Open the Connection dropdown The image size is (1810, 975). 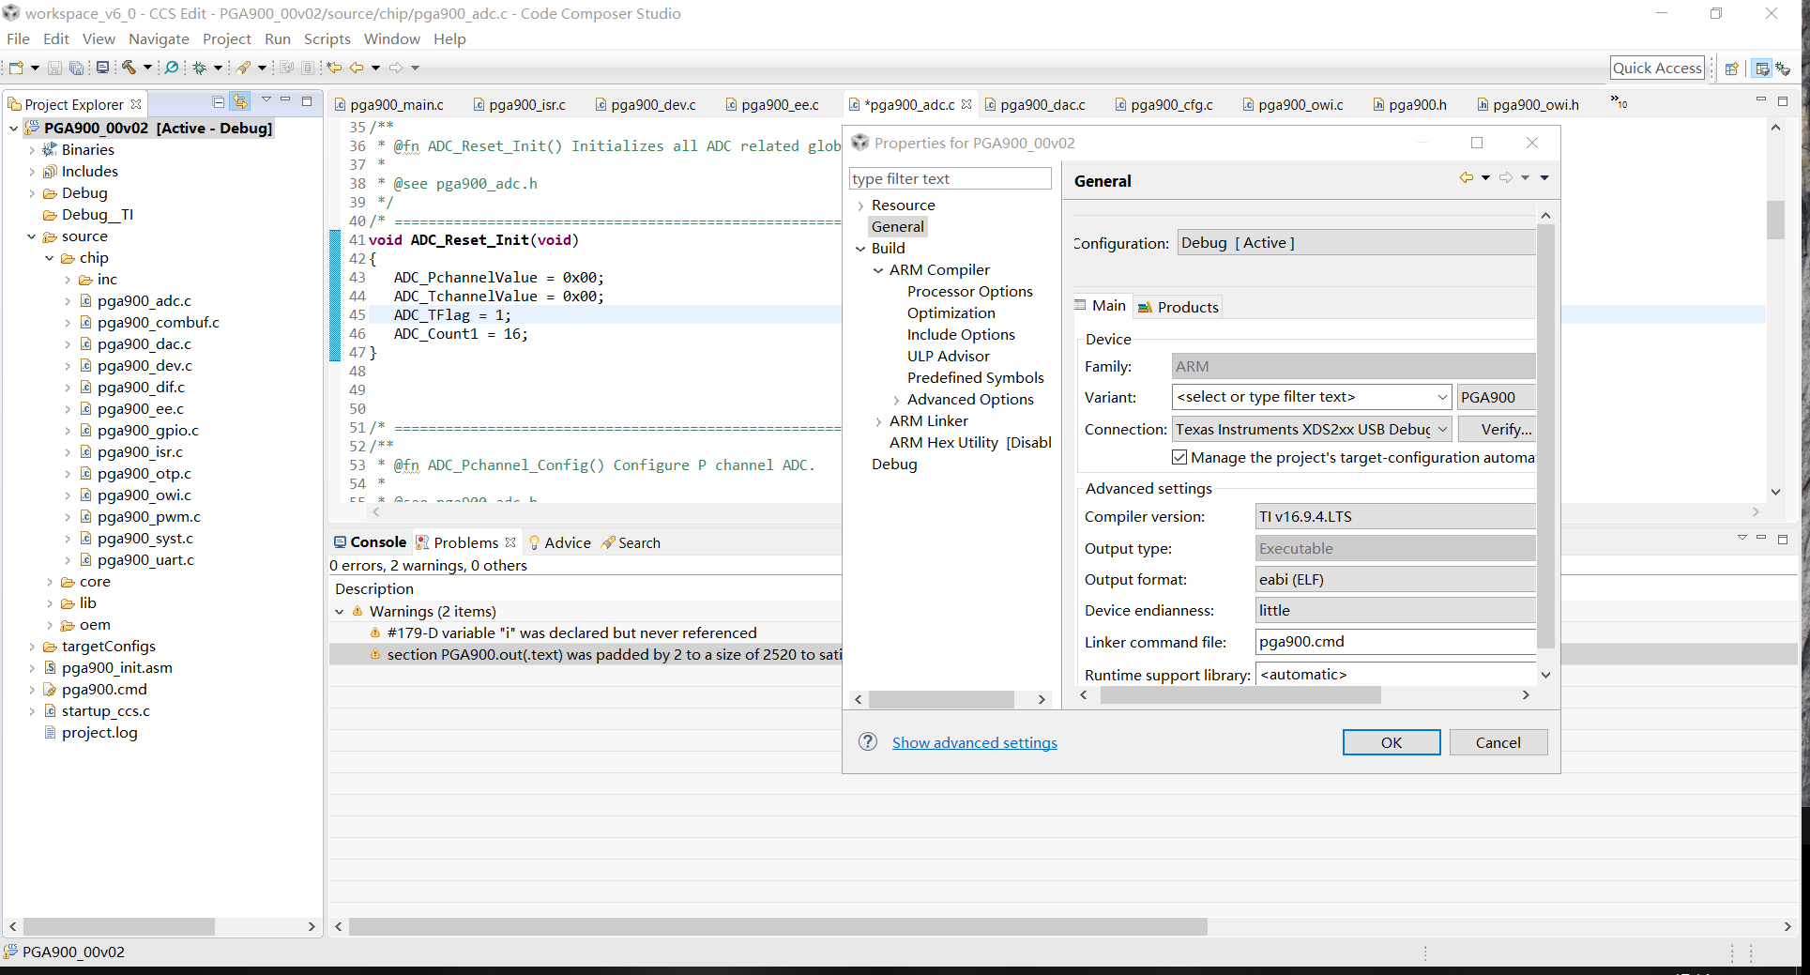[x=1442, y=429]
